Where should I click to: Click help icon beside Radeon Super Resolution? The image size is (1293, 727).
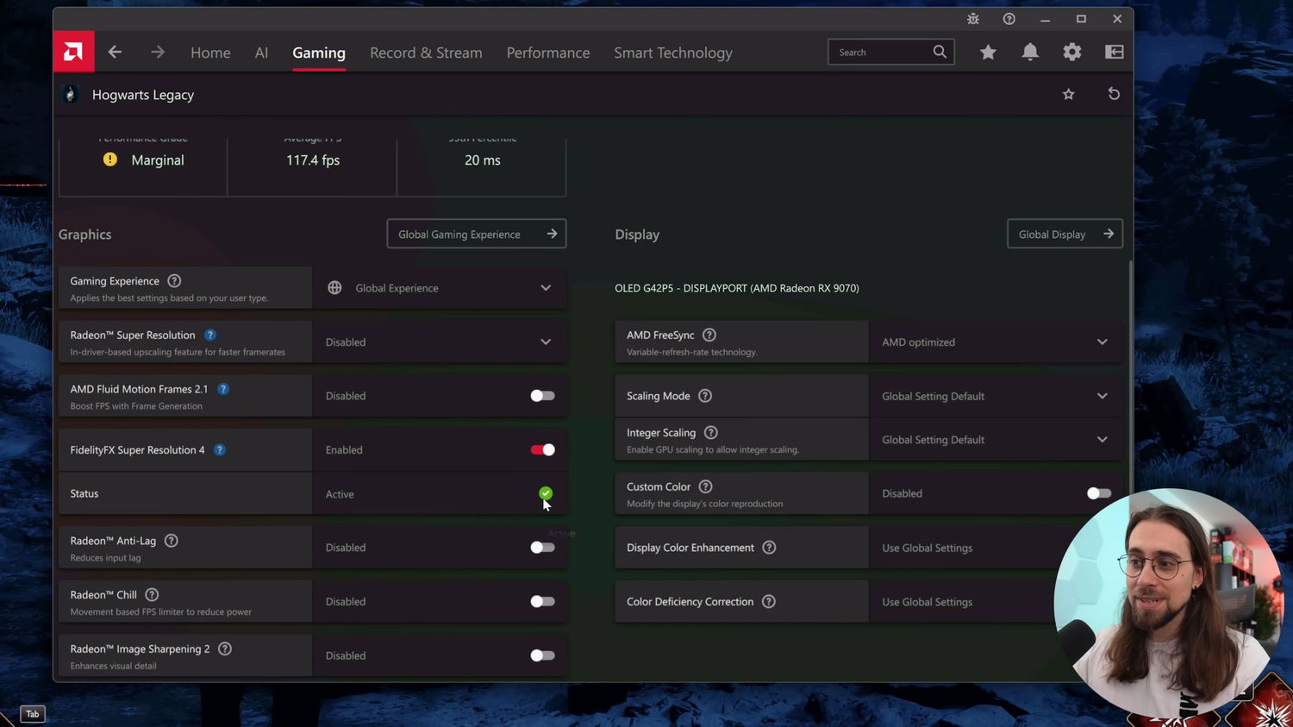pyautogui.click(x=210, y=335)
